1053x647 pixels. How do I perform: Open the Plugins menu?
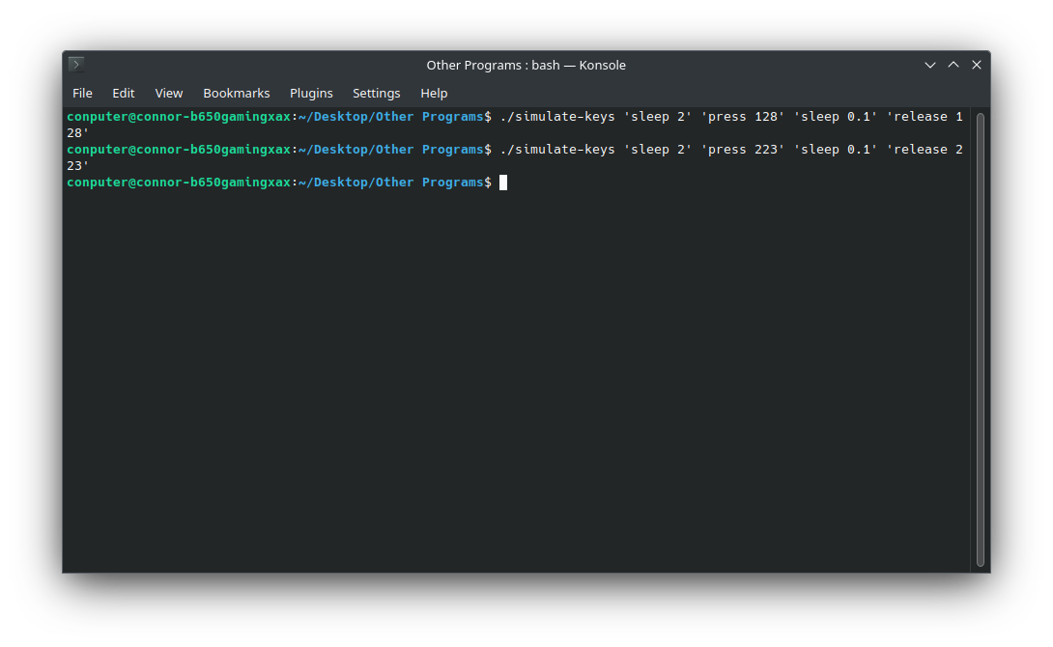point(311,94)
